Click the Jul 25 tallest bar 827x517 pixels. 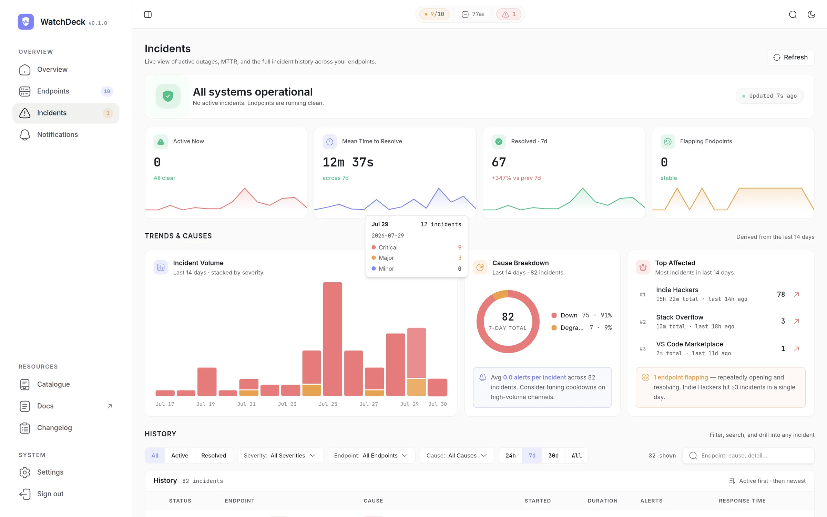pyautogui.click(x=333, y=339)
